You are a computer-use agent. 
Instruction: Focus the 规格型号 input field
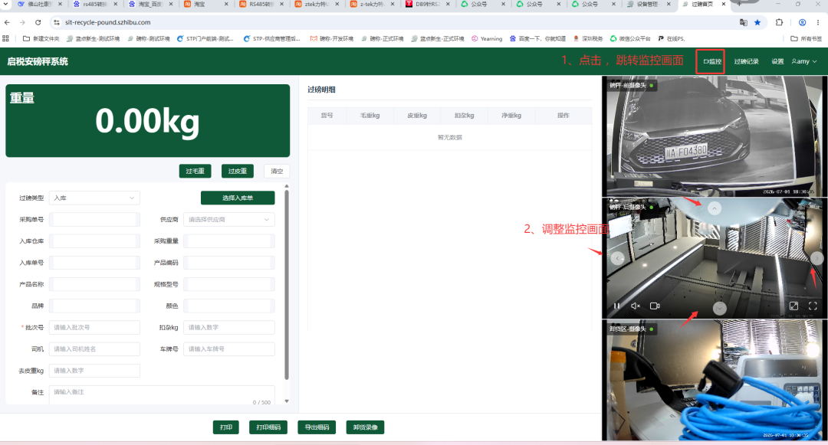[x=229, y=284]
